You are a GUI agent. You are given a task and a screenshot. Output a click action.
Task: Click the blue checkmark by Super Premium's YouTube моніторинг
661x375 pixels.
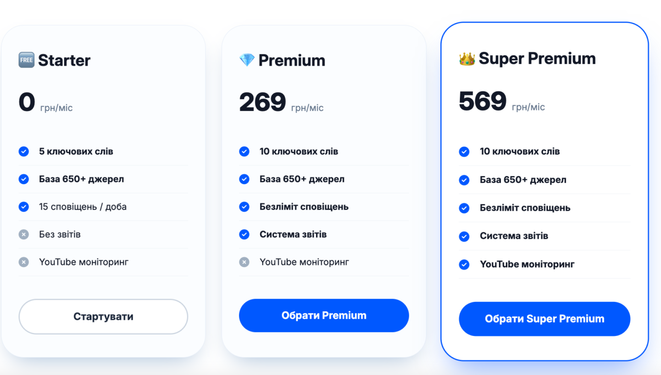(464, 264)
